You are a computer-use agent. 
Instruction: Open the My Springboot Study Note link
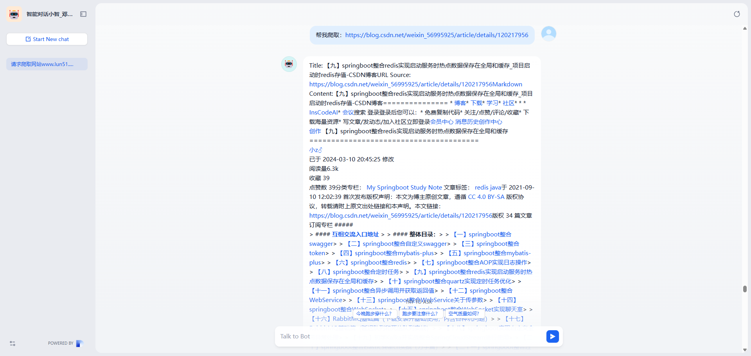click(x=404, y=188)
